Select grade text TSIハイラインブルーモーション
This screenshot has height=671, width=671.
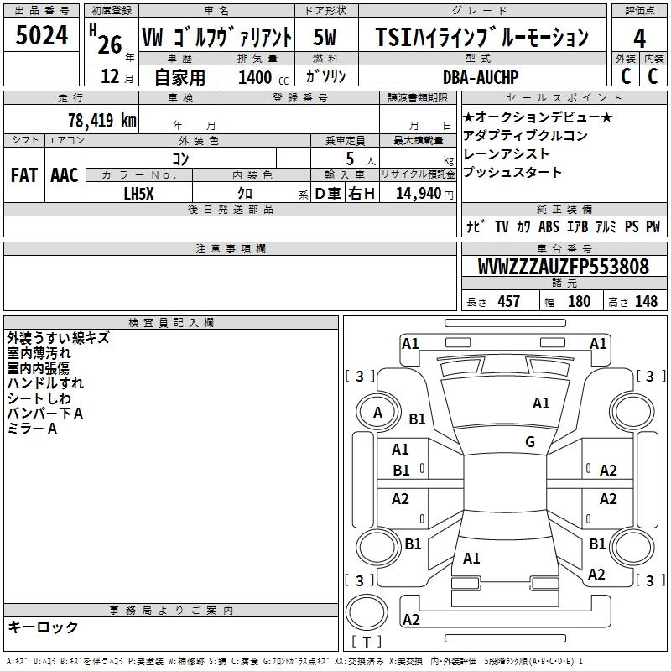481,37
